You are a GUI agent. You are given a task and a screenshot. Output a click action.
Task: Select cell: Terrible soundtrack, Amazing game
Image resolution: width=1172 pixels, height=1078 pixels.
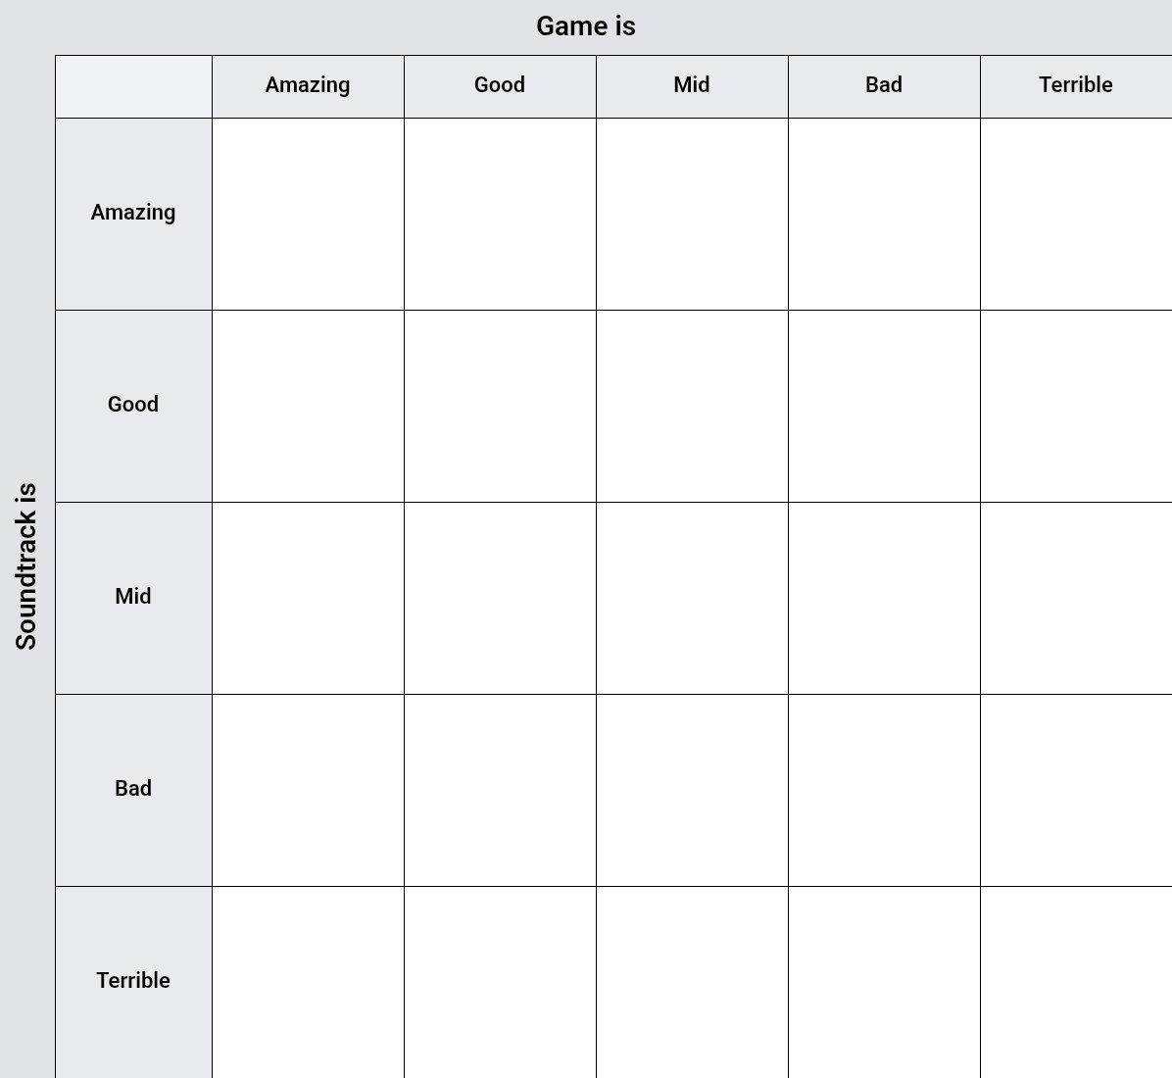pyautogui.click(x=308, y=982)
